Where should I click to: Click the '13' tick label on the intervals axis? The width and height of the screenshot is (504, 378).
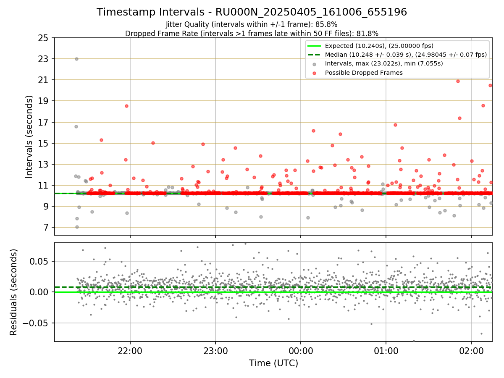coord(43,164)
